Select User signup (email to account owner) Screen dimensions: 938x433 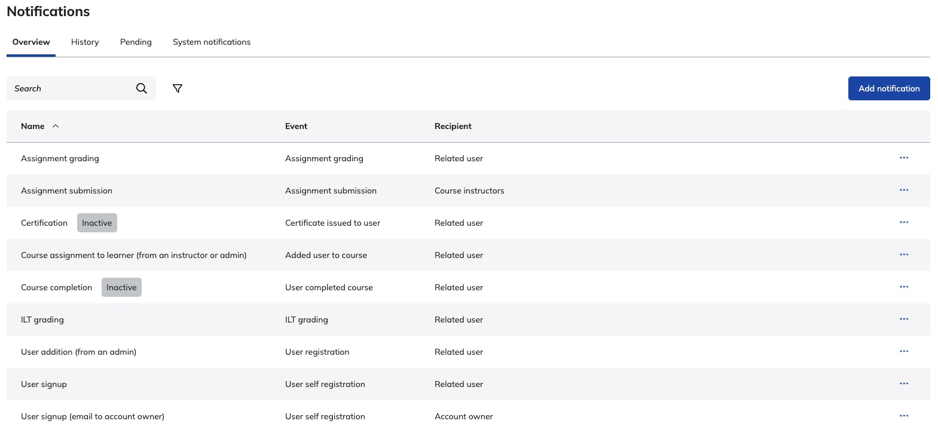(93, 416)
